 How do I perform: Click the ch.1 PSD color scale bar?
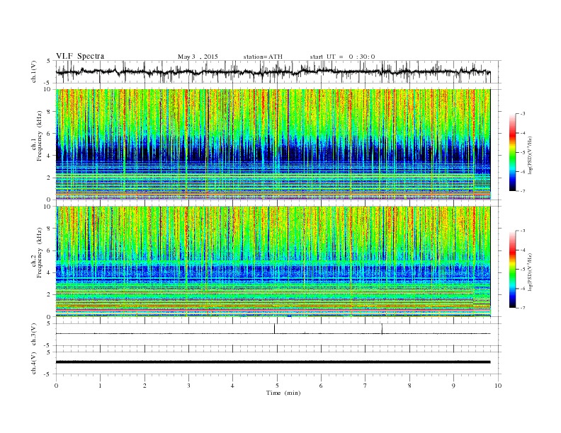512,153
